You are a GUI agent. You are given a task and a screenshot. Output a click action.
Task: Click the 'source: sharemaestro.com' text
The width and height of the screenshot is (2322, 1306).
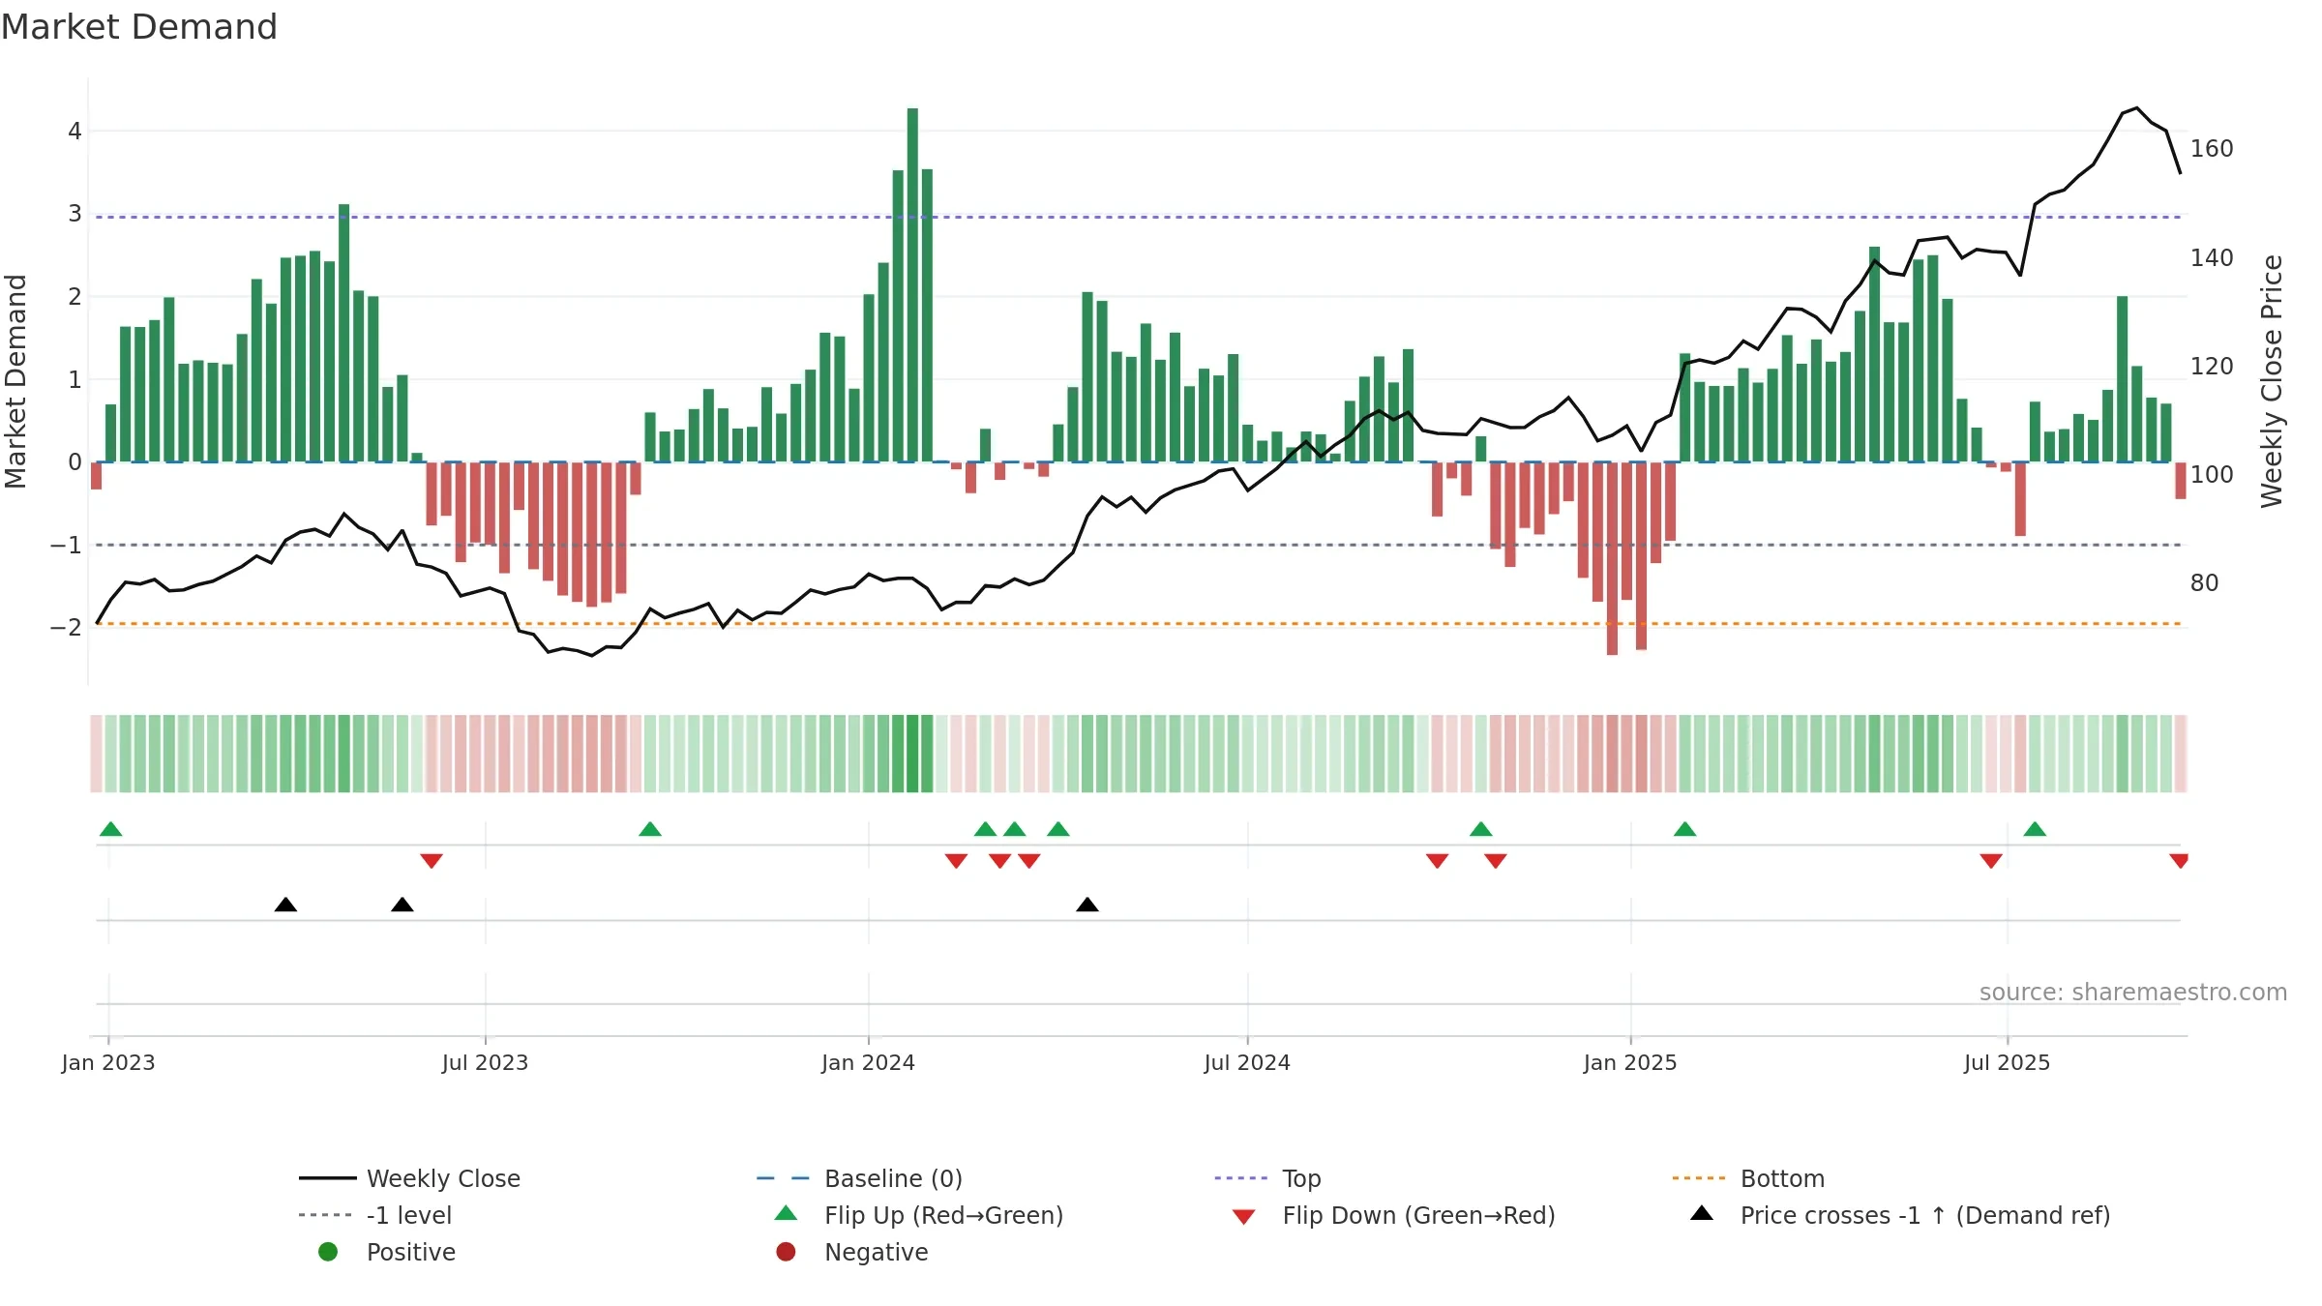[x=2133, y=992]
